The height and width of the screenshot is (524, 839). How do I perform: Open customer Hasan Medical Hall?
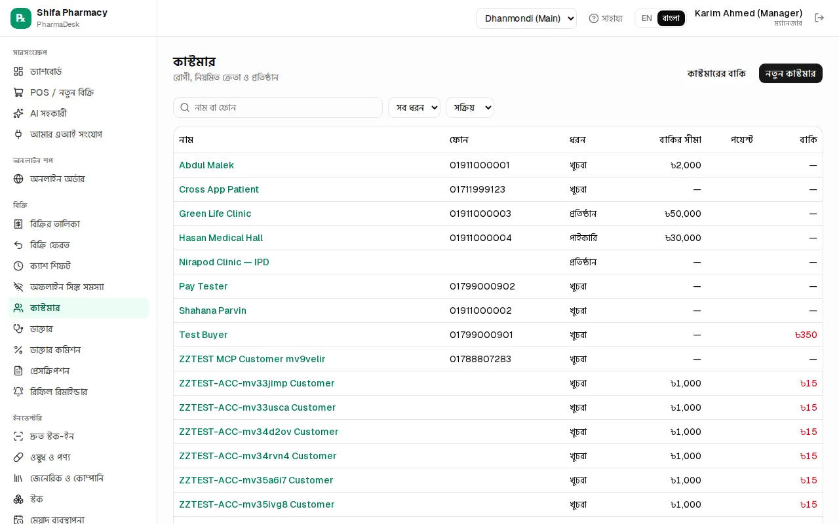pyautogui.click(x=221, y=238)
